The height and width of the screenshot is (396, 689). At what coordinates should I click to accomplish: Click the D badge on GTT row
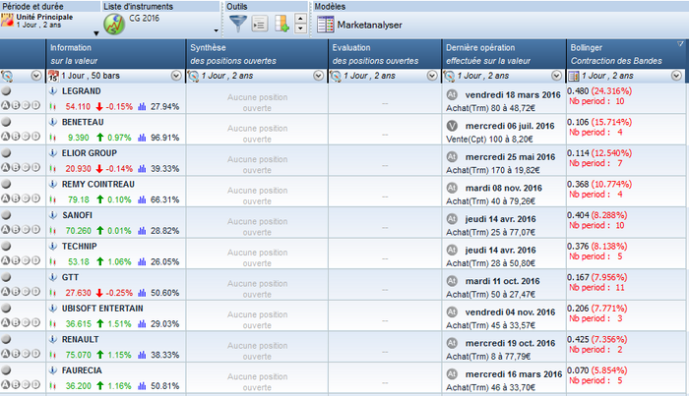click(x=35, y=292)
